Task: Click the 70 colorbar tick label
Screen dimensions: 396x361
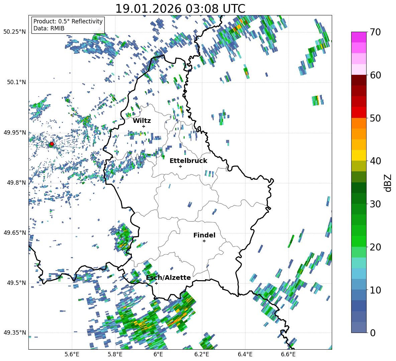Action: pyautogui.click(x=375, y=32)
